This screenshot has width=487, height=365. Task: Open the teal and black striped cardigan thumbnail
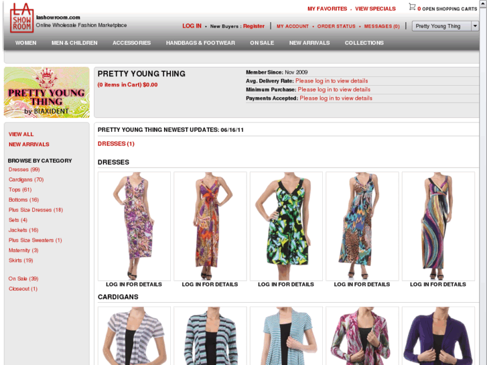tap(210, 336)
